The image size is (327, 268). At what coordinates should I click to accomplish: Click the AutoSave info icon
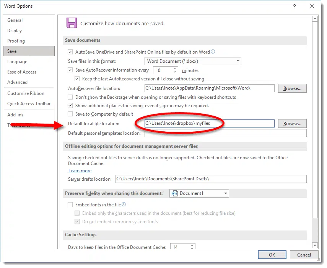[x=213, y=52]
